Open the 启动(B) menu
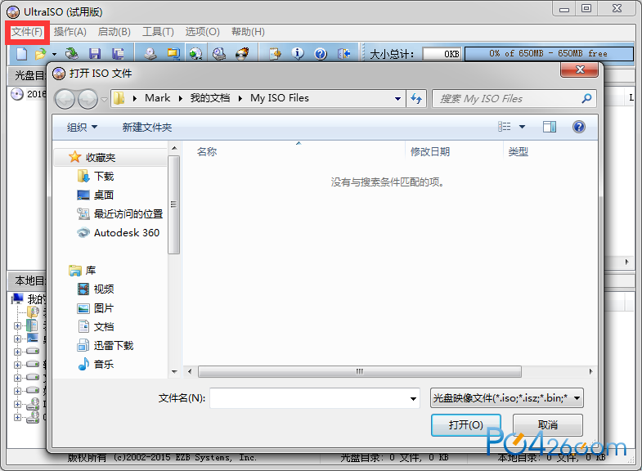The width and height of the screenshot is (642, 471). pyautogui.click(x=114, y=32)
